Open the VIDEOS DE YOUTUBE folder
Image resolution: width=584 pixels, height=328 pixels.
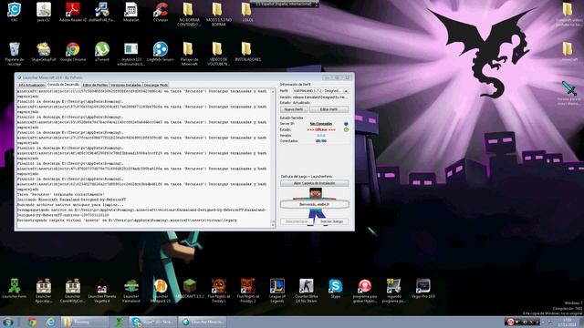(x=218, y=54)
